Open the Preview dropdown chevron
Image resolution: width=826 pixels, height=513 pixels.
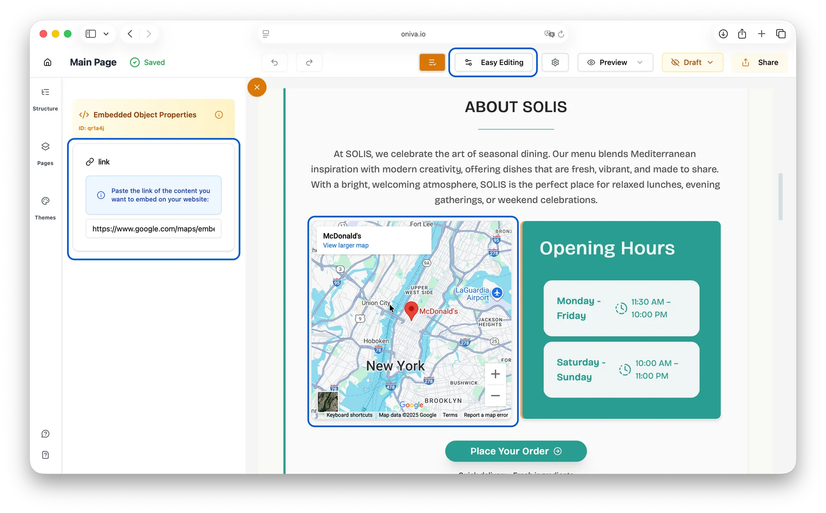tap(640, 62)
